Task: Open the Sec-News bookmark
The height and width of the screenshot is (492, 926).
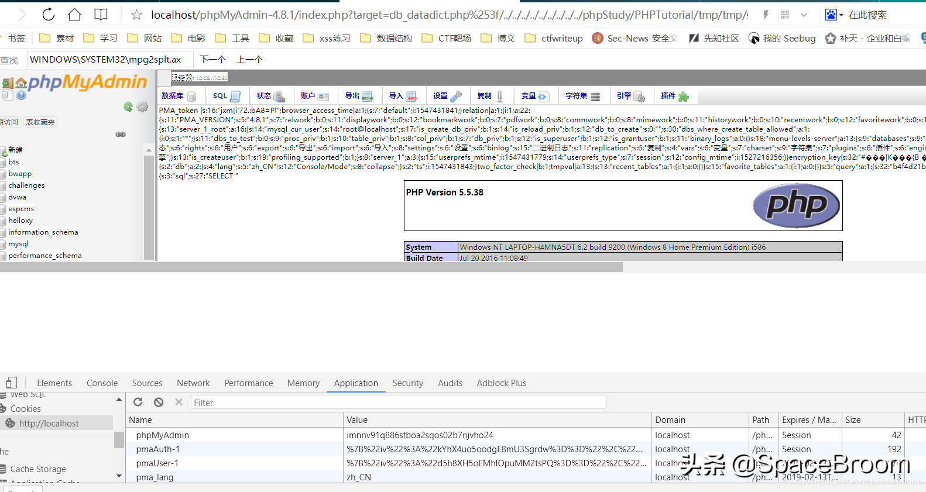Action: click(x=635, y=38)
